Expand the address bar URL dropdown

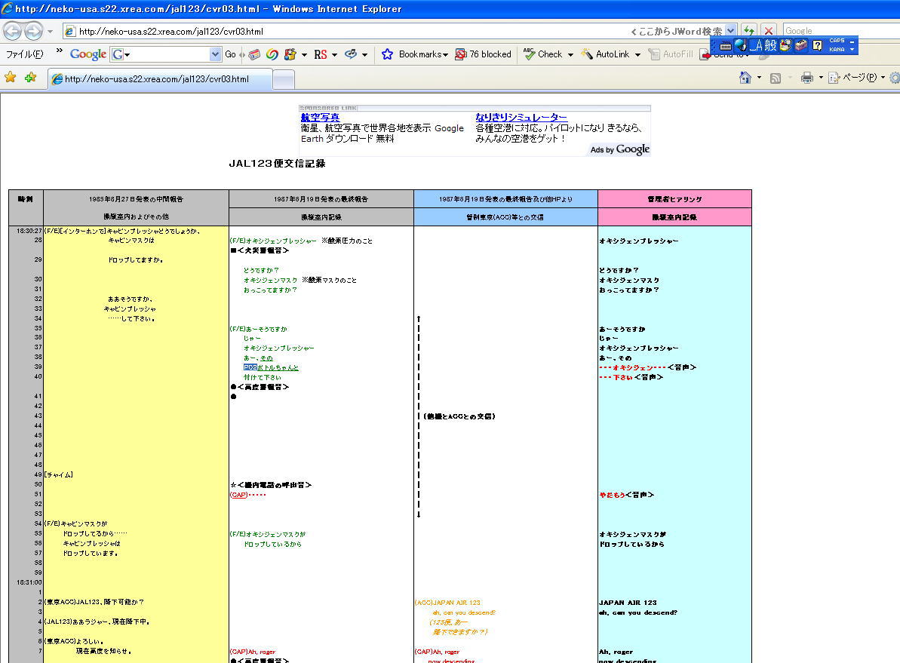pos(730,30)
